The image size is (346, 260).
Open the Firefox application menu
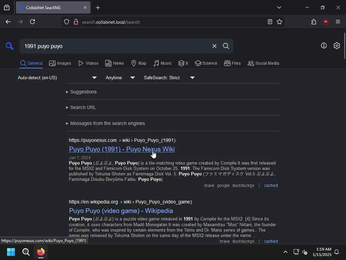(338, 22)
